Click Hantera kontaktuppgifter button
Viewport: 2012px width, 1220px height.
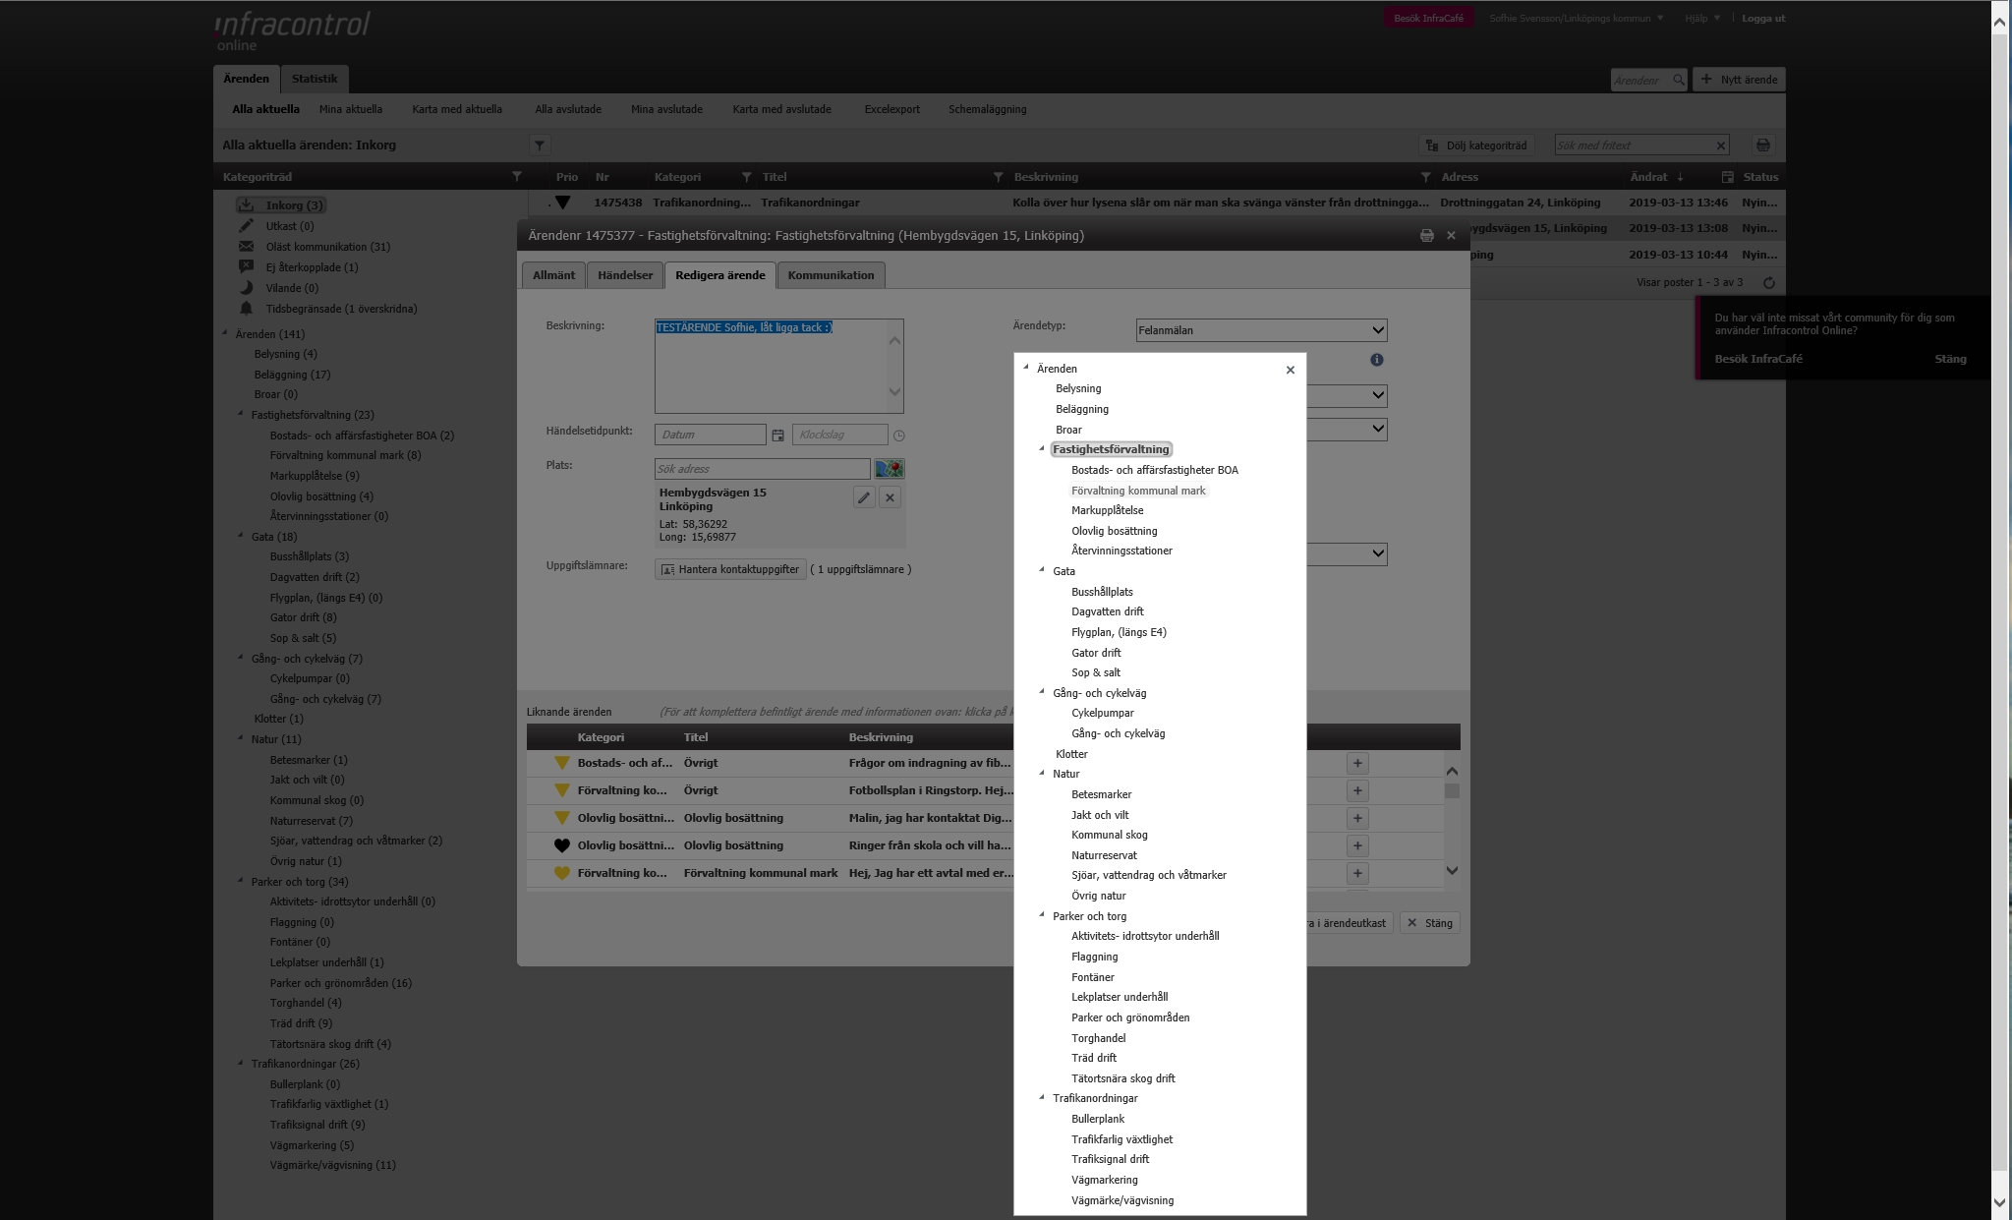pyautogui.click(x=730, y=569)
